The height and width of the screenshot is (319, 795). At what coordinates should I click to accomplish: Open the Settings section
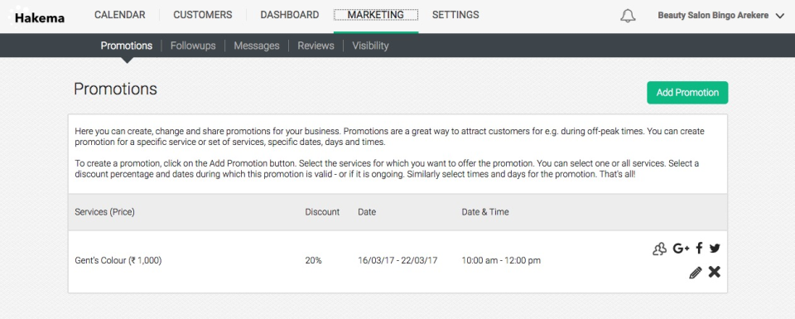[455, 15]
